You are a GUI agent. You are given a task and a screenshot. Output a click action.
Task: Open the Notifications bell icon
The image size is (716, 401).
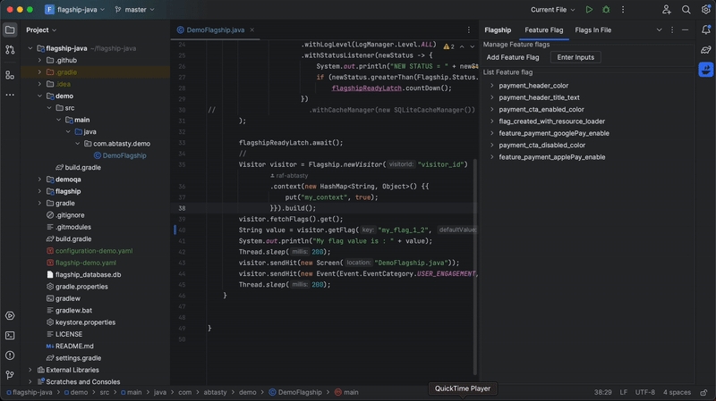click(x=706, y=30)
